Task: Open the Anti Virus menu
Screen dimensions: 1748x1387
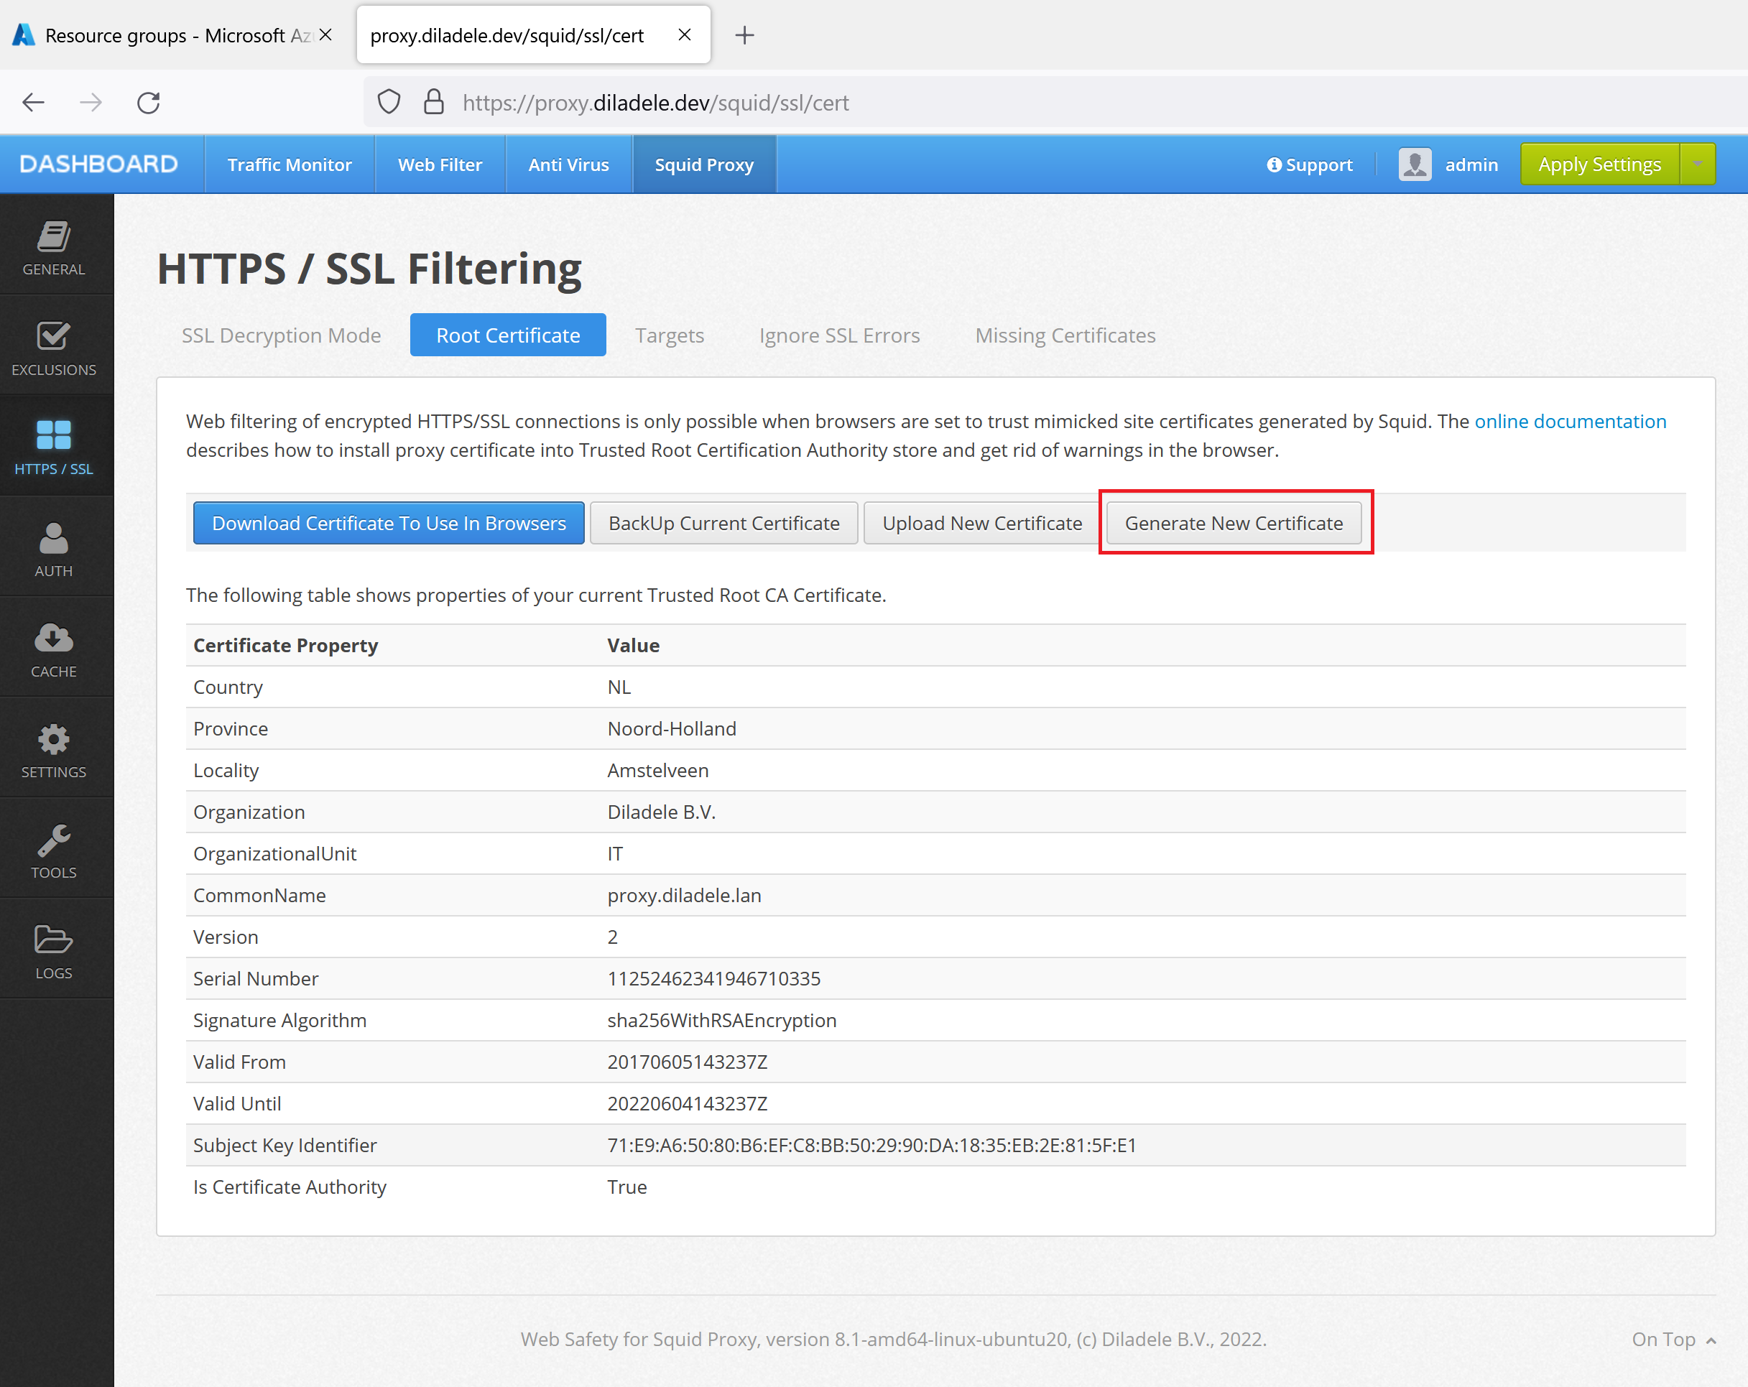Action: [x=568, y=164]
